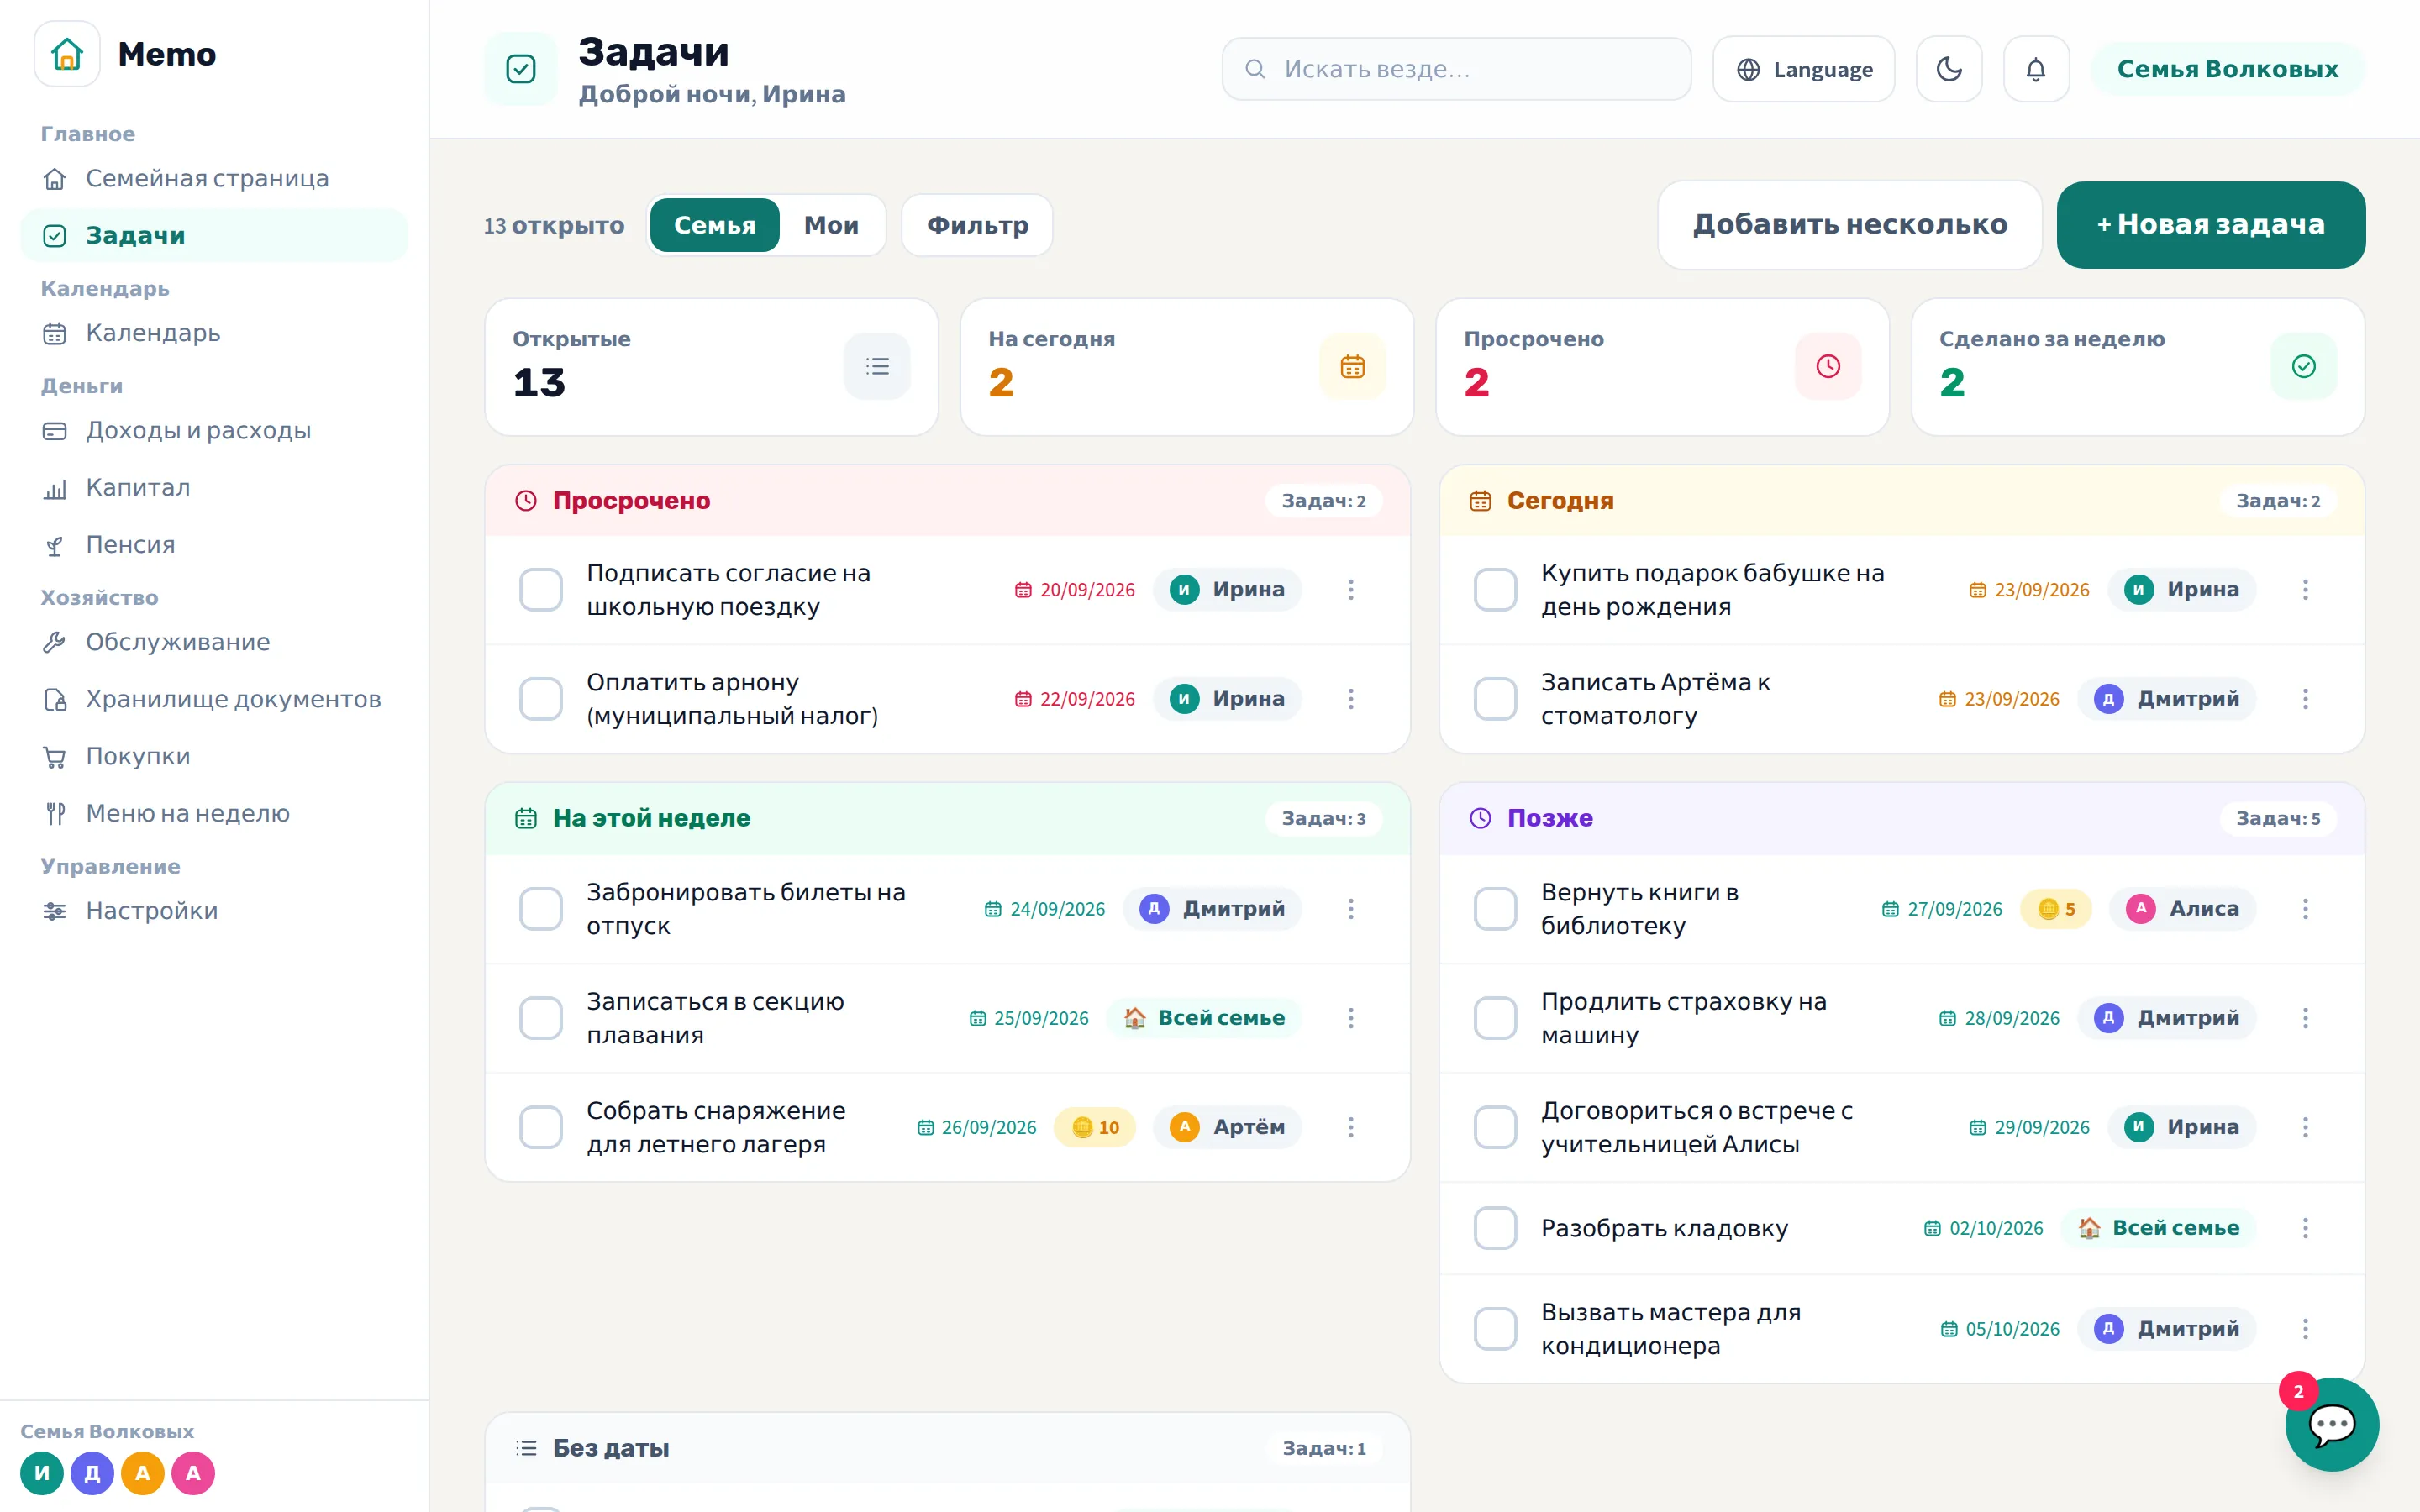Open the chat bubble with 2 unread
Viewport: 2420px width, 1512px height.
(2332, 1424)
